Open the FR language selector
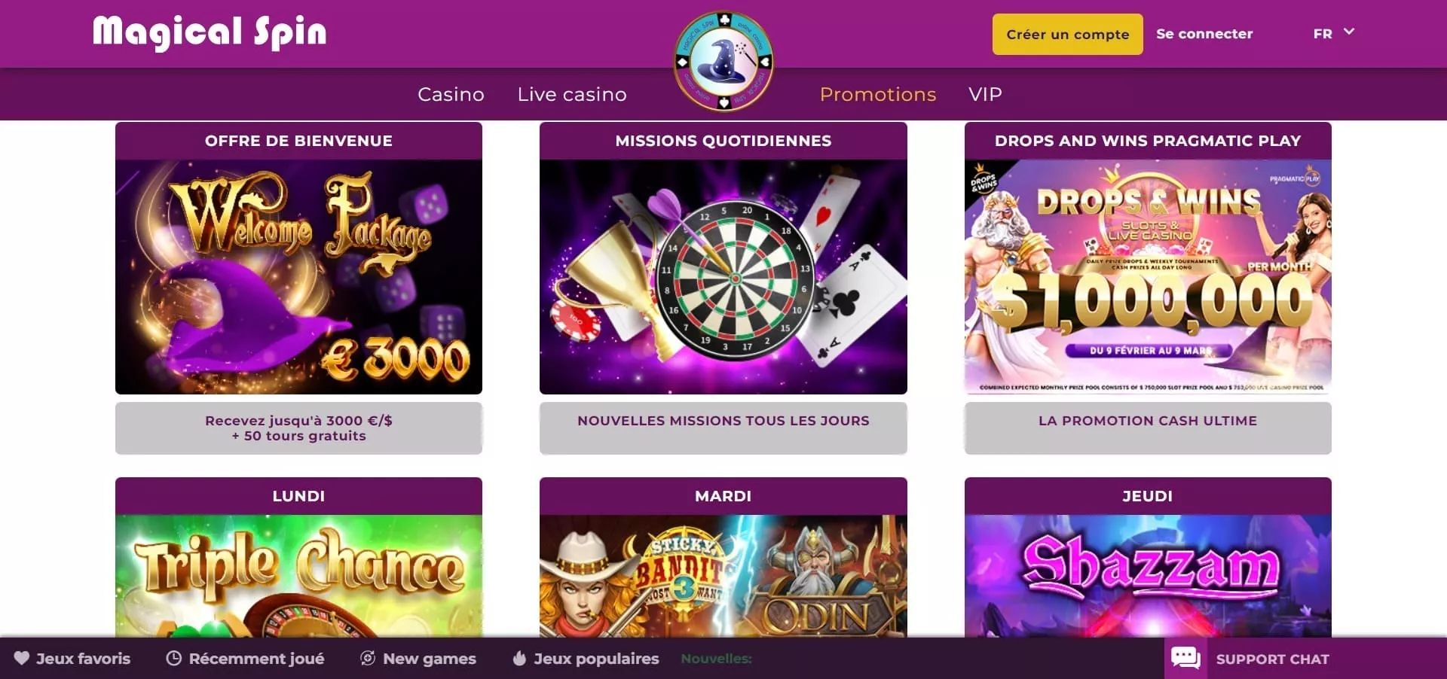 (1333, 33)
